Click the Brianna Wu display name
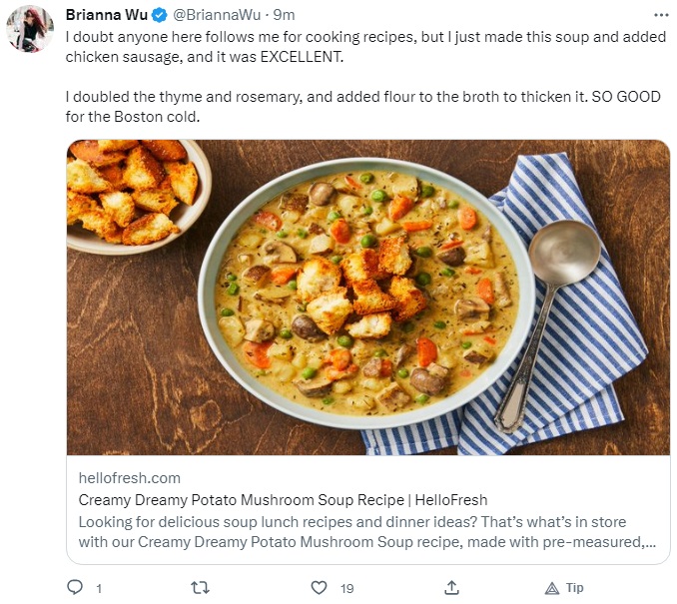Viewport: 677px width, 604px height. pyautogui.click(x=107, y=15)
